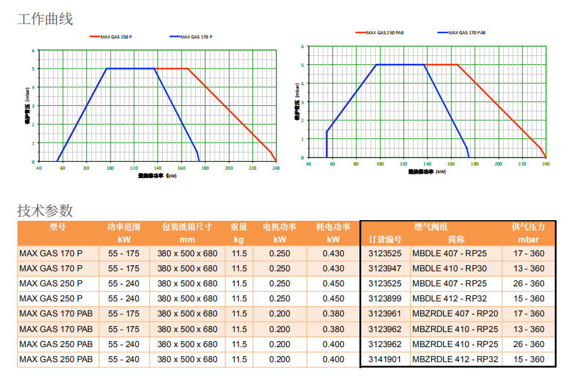Click 0.200 motor power in the 3141901 row
This screenshot has height=379, width=565.
point(279,360)
